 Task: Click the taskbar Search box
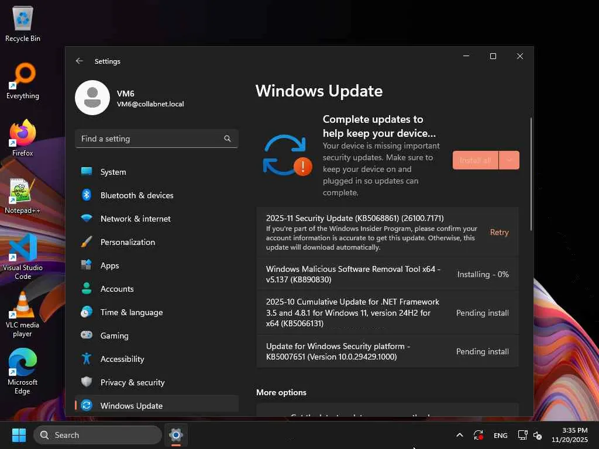pos(98,435)
